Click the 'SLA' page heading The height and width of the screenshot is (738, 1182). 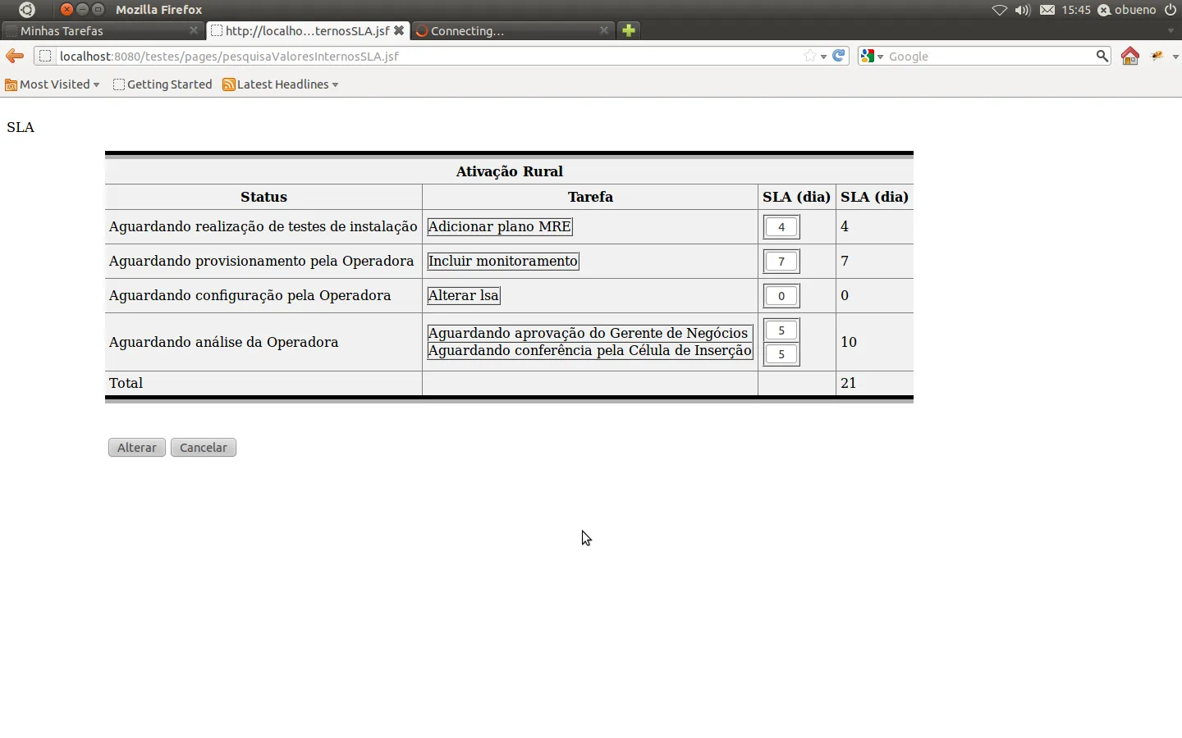pyautogui.click(x=21, y=127)
